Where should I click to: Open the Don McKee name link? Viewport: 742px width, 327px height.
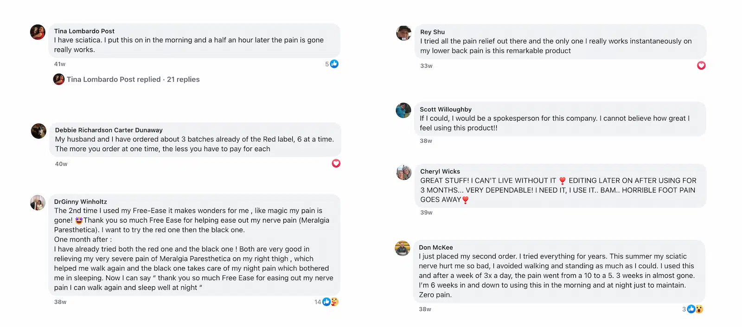pos(436,248)
